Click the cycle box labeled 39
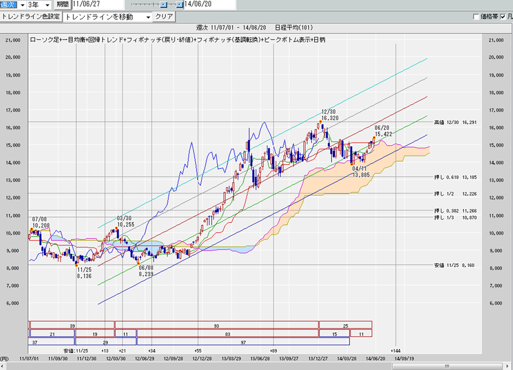The height and width of the screenshot is (370, 513). click(72, 325)
